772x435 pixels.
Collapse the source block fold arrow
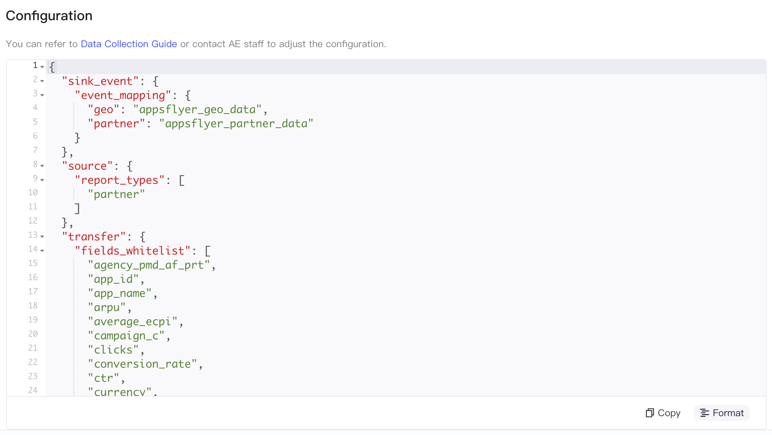[42, 166]
